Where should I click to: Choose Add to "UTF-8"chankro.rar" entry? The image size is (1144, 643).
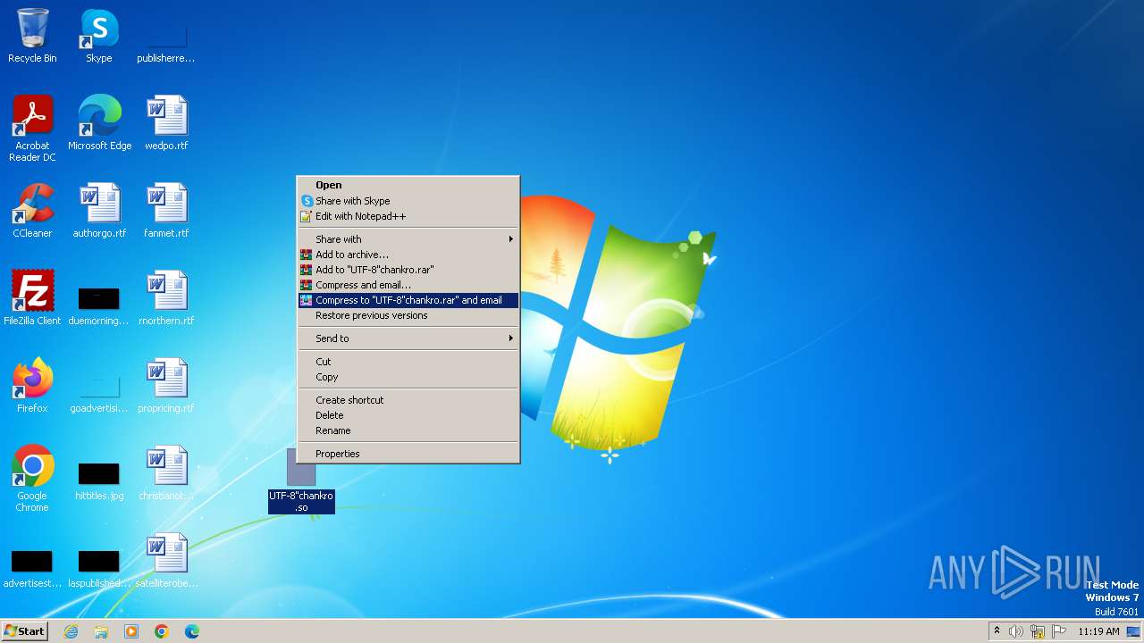point(408,270)
